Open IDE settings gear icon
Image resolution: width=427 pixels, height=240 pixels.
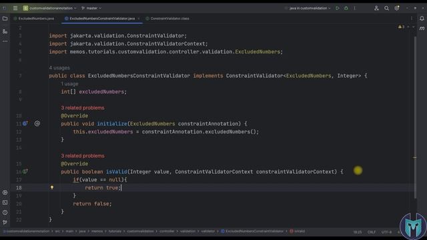point(397,8)
